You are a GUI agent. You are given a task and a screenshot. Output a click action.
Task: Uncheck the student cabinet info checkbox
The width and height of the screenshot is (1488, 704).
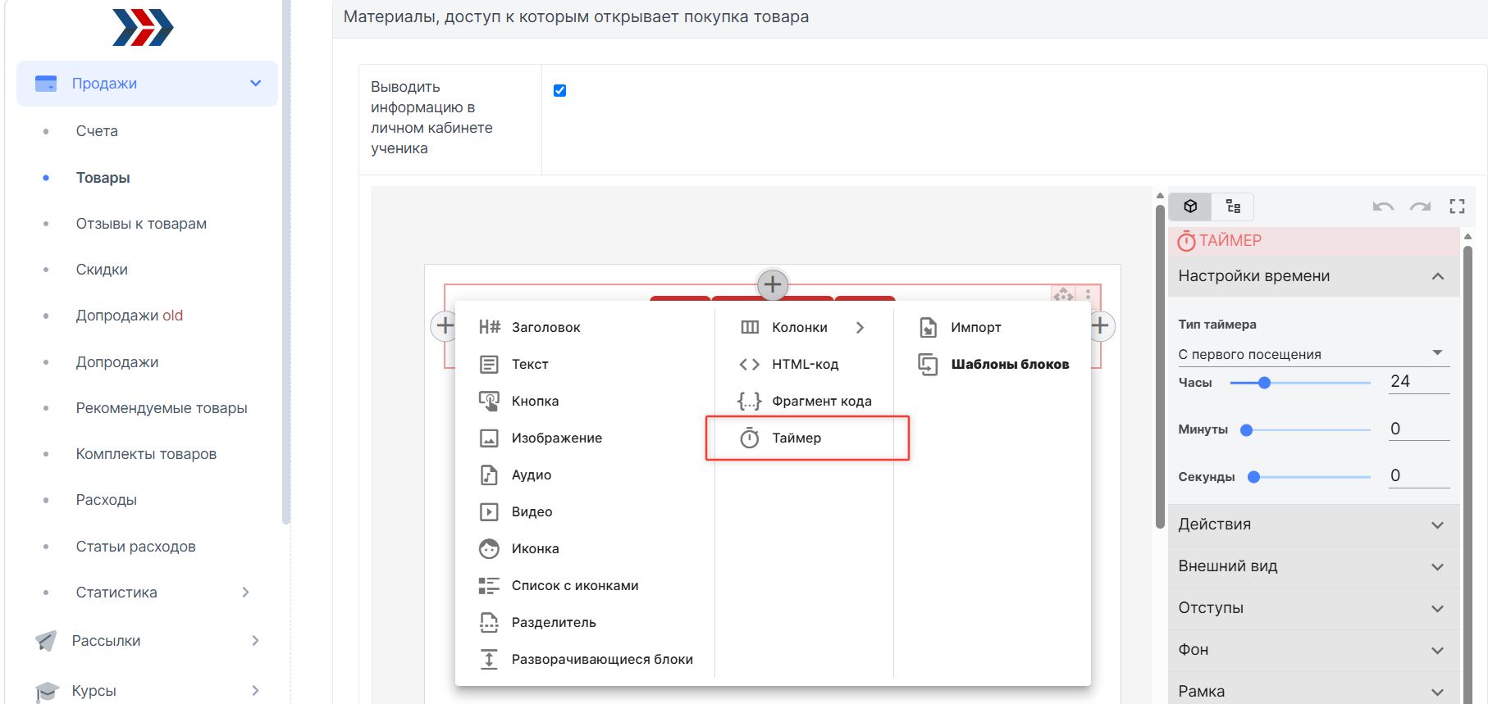[x=559, y=90]
